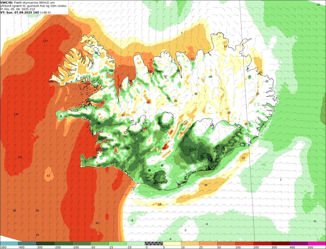The image size is (326, 249).
Task: Pick the pale yellow 5 to 10 swatch
Action: pyautogui.click(x=172, y=243)
